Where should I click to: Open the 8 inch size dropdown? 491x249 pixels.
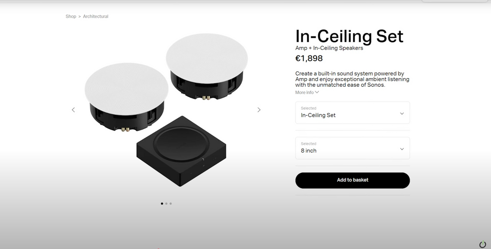352,148
